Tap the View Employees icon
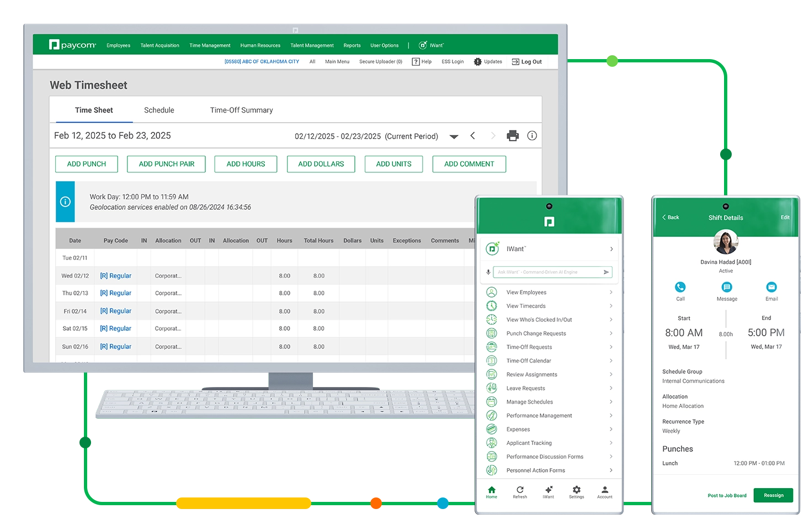 pyautogui.click(x=492, y=292)
